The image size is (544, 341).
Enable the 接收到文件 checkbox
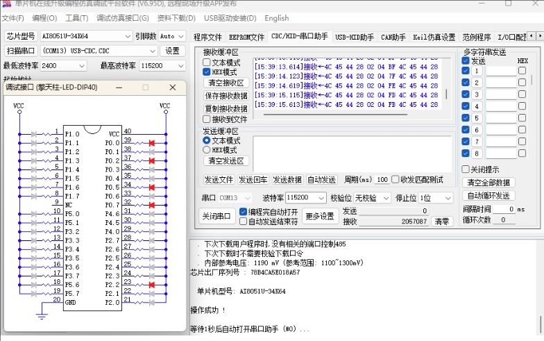(x=207, y=119)
